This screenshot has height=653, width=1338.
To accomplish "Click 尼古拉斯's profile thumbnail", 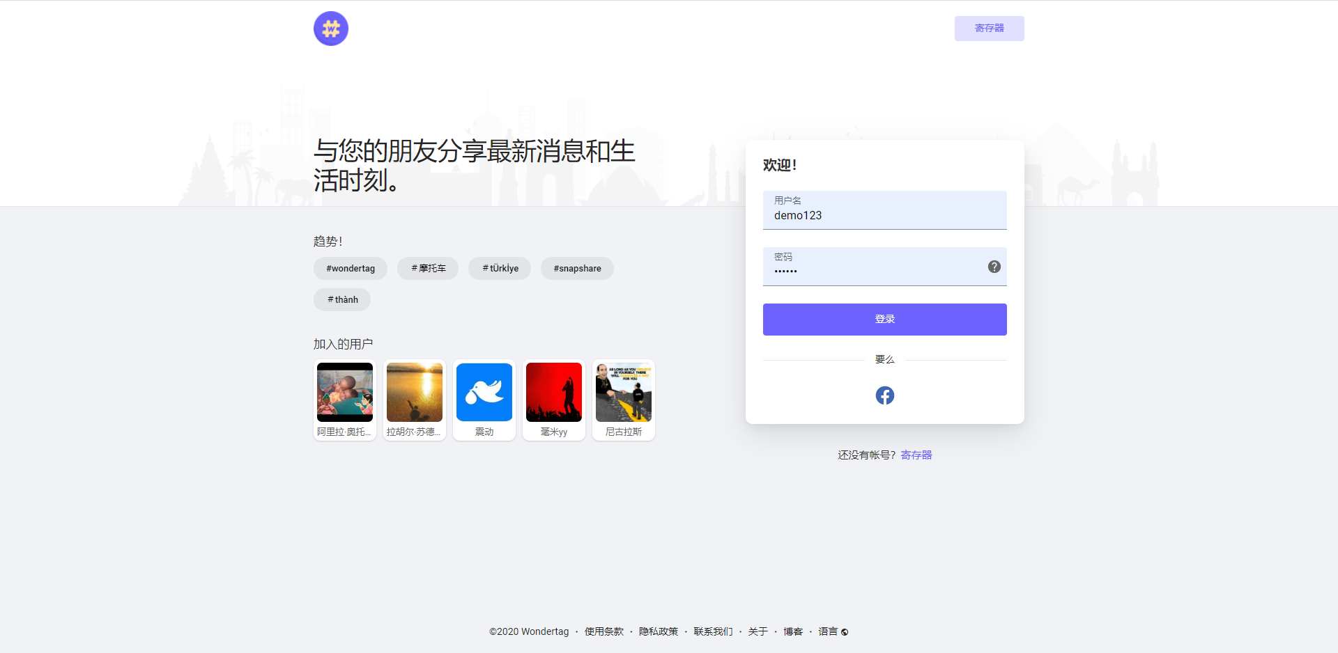I will [x=623, y=392].
